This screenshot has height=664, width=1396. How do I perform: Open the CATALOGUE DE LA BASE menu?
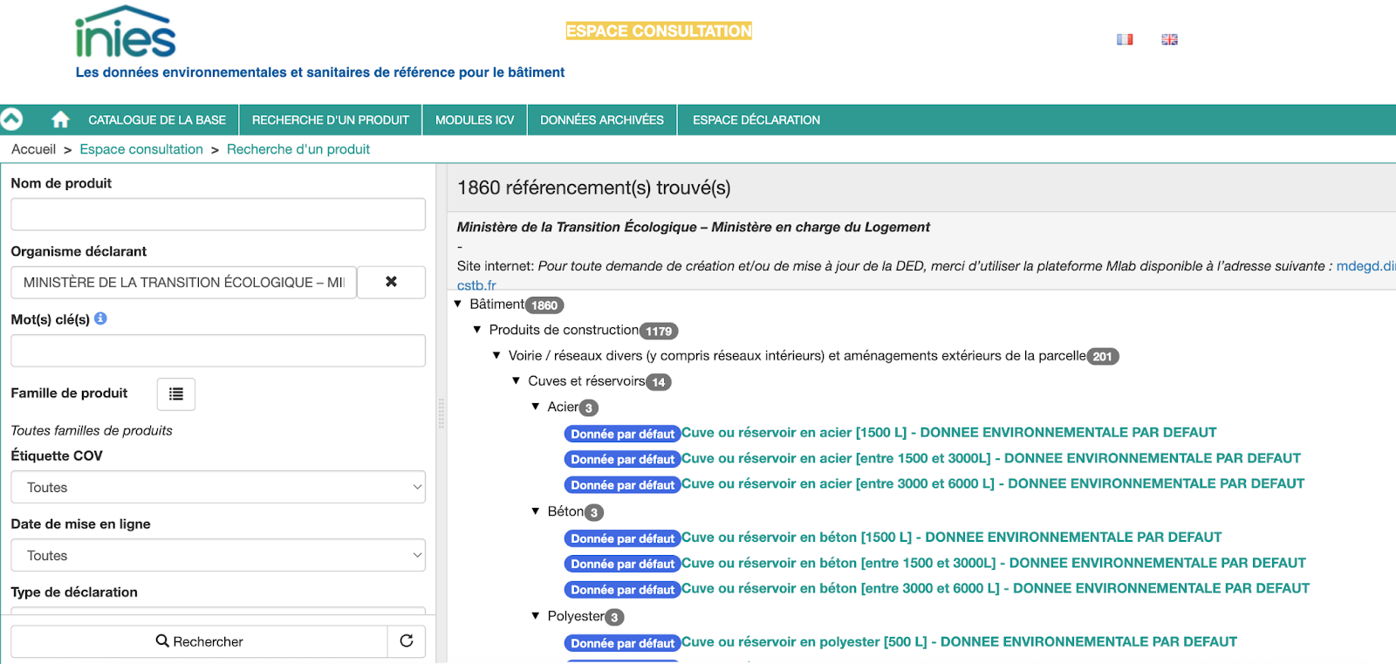pos(157,120)
